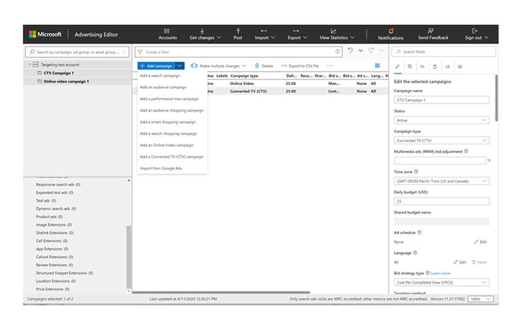Screen dimensions: 520x328
Task: Choose Import from Google Ads
Action: point(161,168)
